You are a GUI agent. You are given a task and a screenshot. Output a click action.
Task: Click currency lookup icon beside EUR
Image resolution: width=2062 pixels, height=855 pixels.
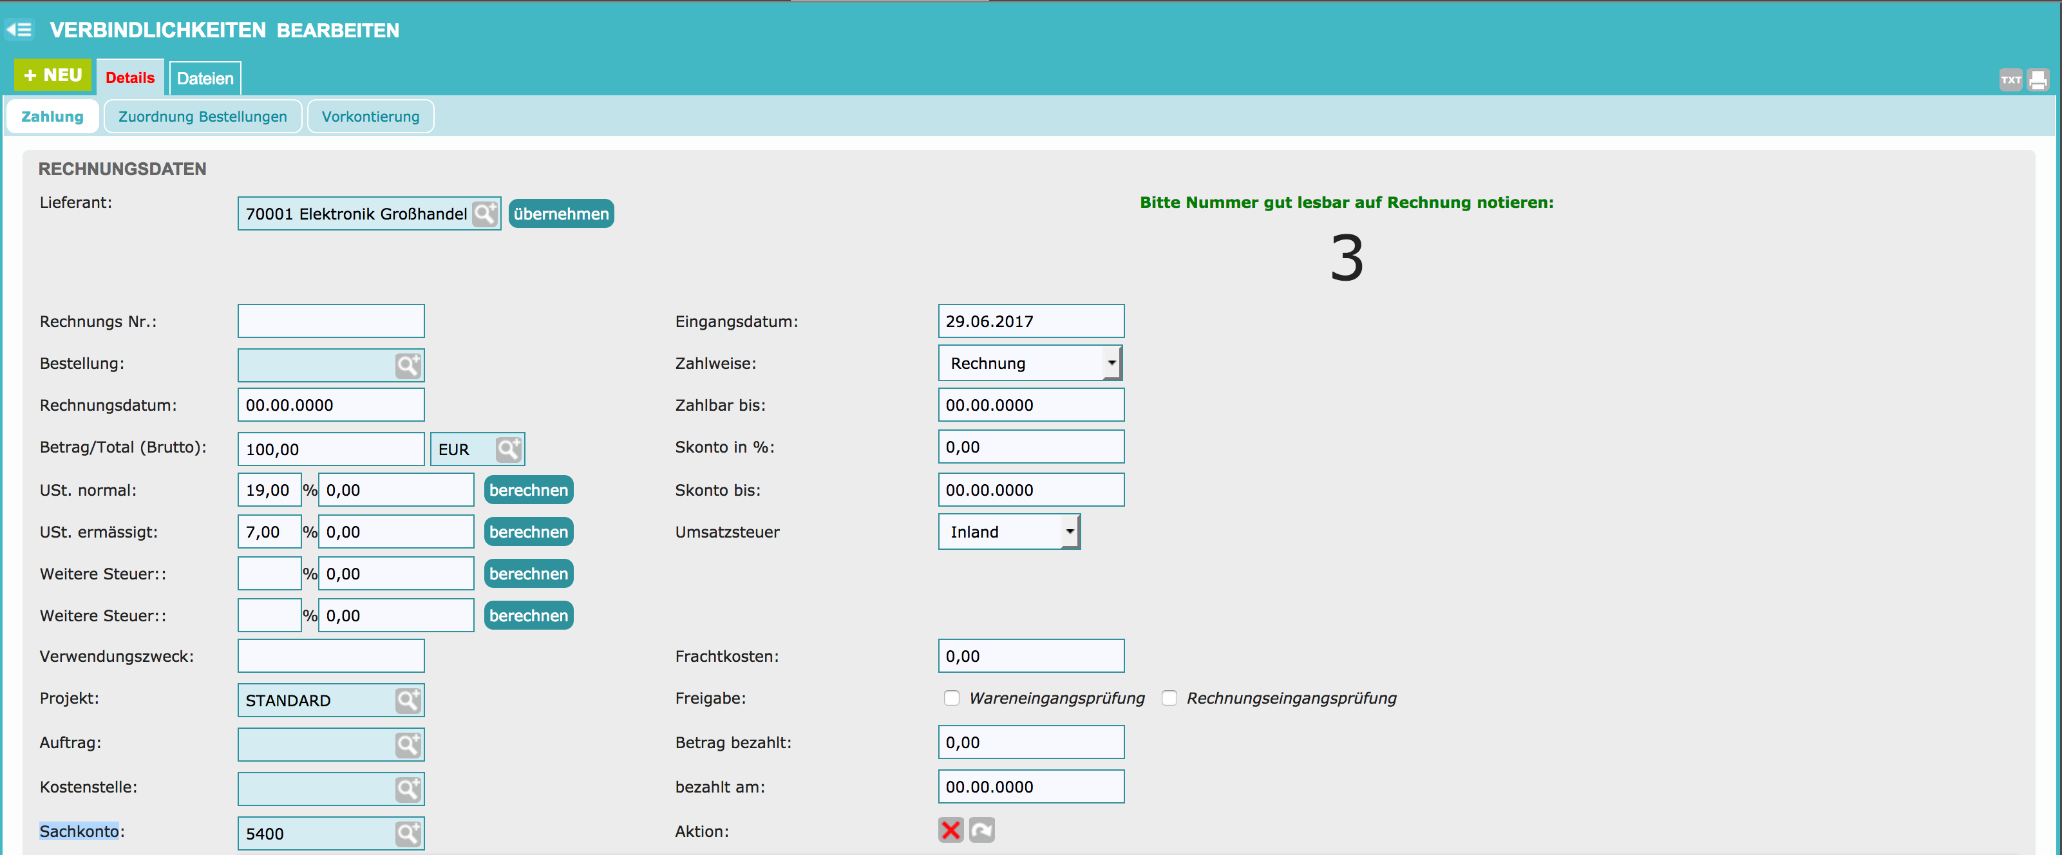pyautogui.click(x=508, y=449)
